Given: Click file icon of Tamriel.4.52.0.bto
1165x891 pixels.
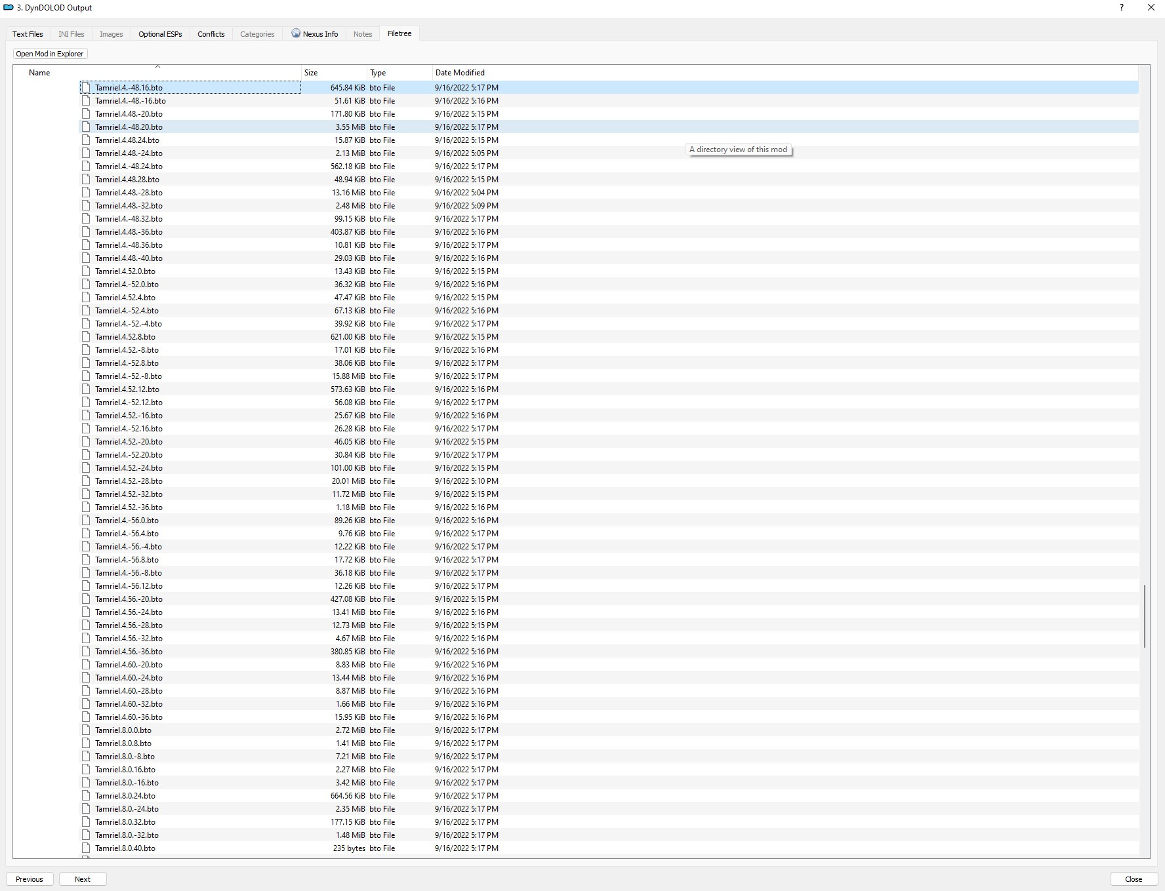Looking at the screenshot, I should click(x=86, y=271).
